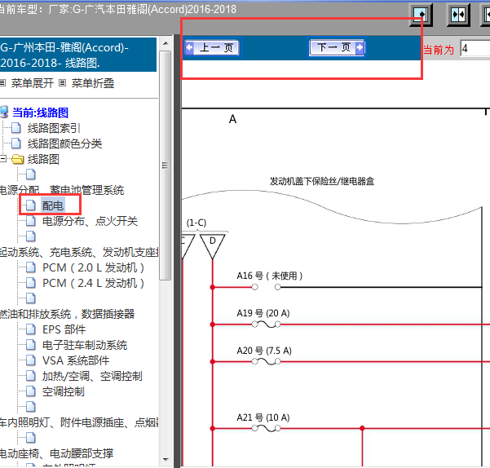This screenshot has height=468, width=490.
Task: Click the current page number field
Action: click(475, 48)
